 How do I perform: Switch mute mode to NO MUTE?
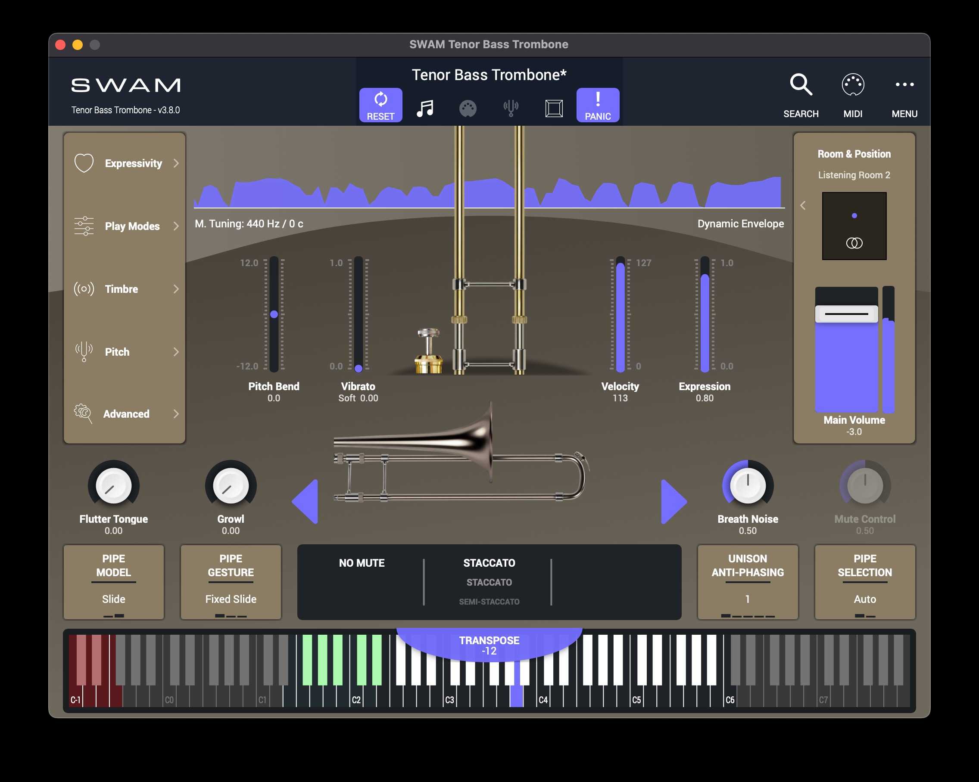click(x=361, y=563)
